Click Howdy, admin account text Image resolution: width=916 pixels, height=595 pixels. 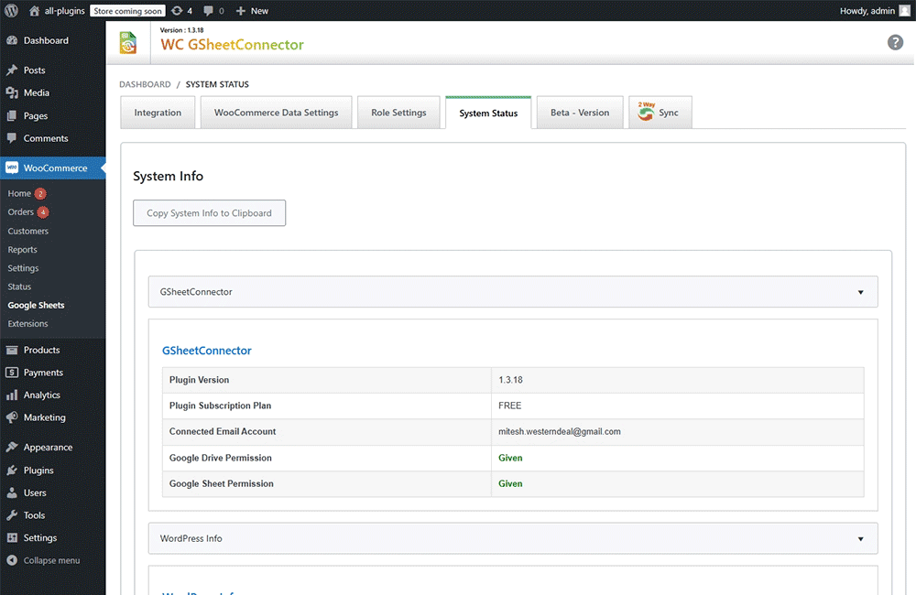(x=867, y=10)
